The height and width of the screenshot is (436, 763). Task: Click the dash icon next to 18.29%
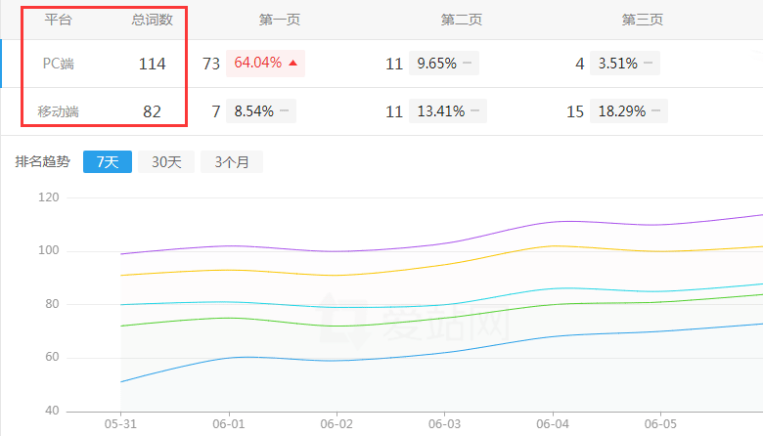[x=655, y=111]
